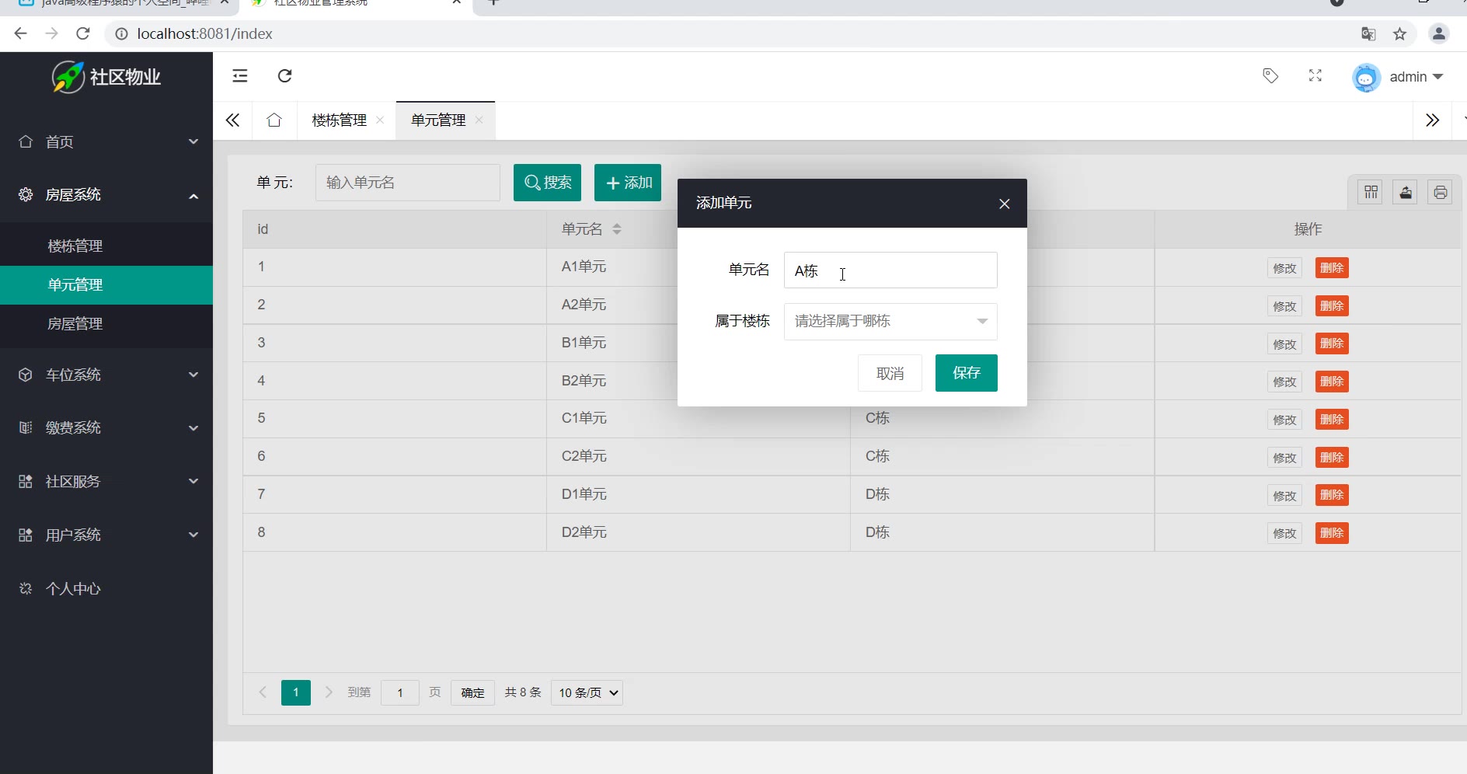Click the print table icon
1467x774 pixels.
click(1440, 192)
